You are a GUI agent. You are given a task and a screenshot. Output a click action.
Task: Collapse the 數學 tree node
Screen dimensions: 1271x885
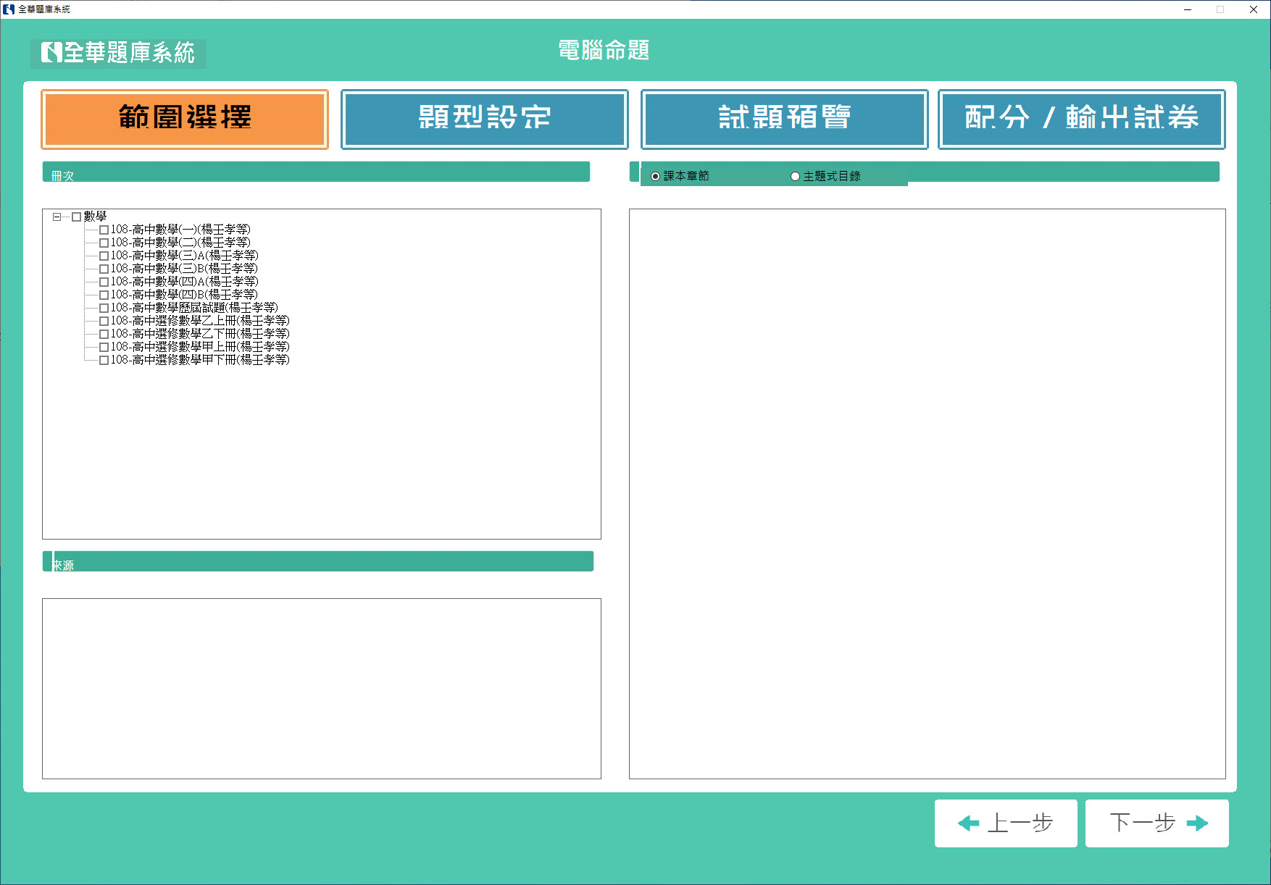tap(57, 217)
